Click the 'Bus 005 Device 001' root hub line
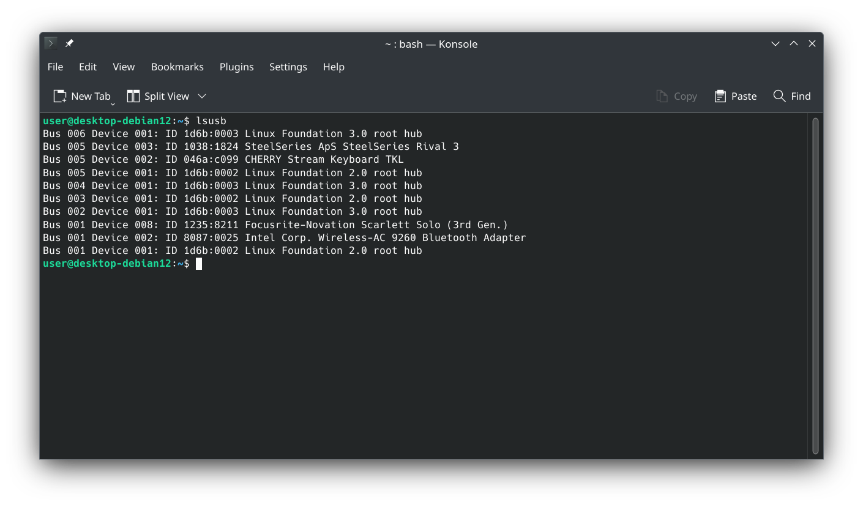Screen dimensions: 863x506 pos(233,173)
